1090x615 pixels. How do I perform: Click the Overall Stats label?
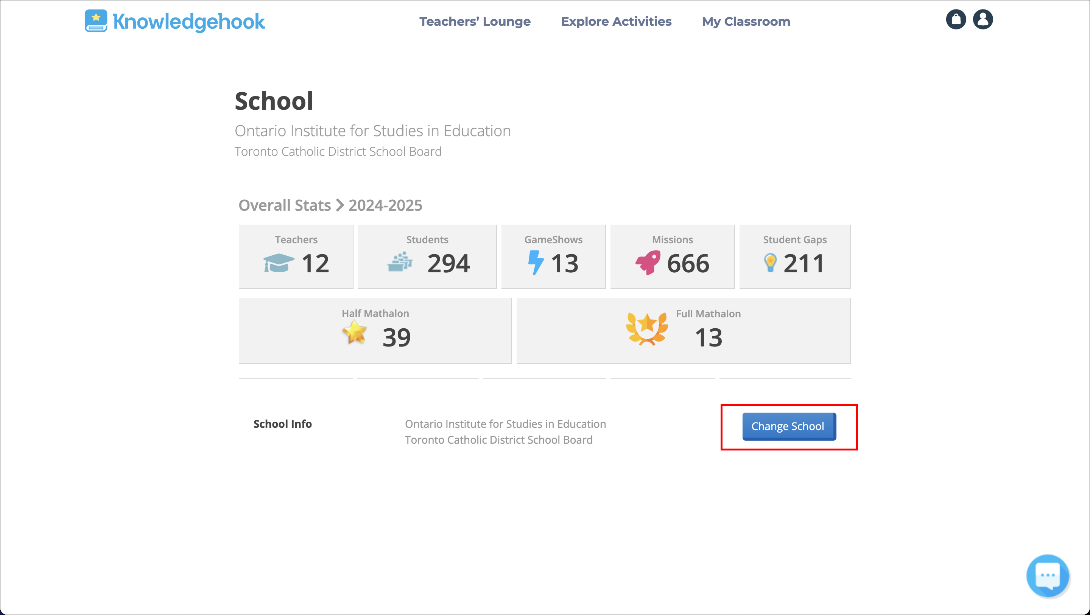[x=285, y=205]
